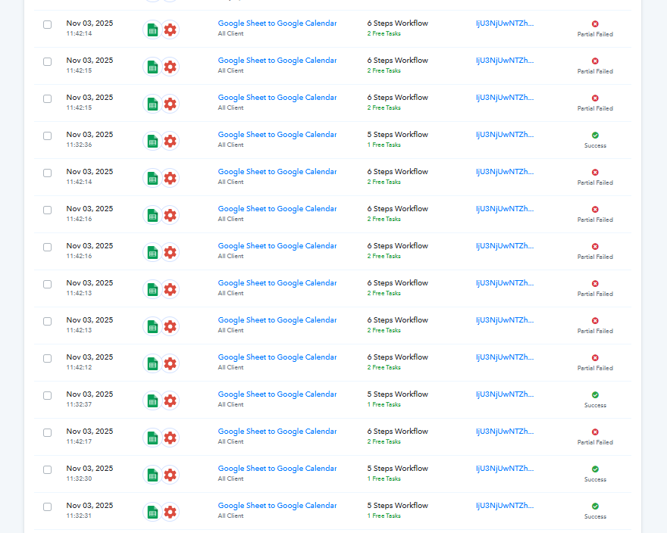This screenshot has width=667, height=533.
Task: Click the green Success check icon in the 11:32:30 row
Action: 595,469
